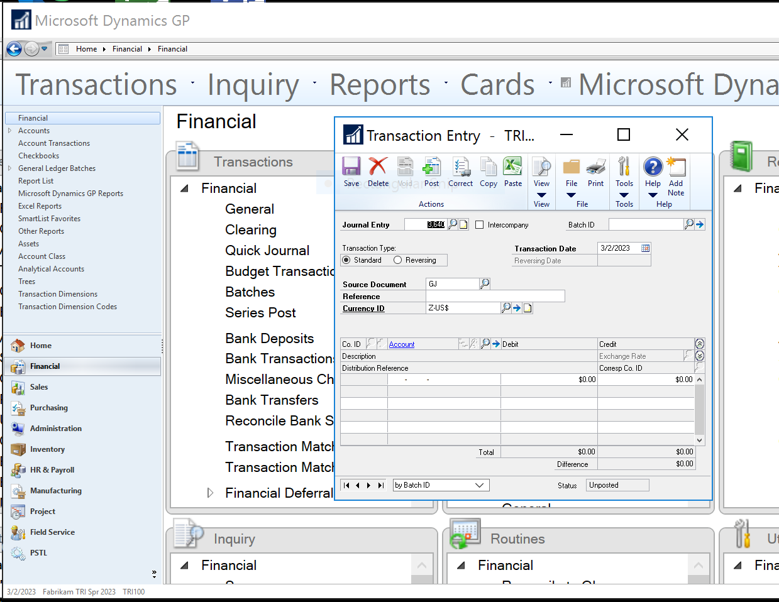This screenshot has width=779, height=602.
Task: Open Quick Journal transaction link
Action: [x=267, y=251]
